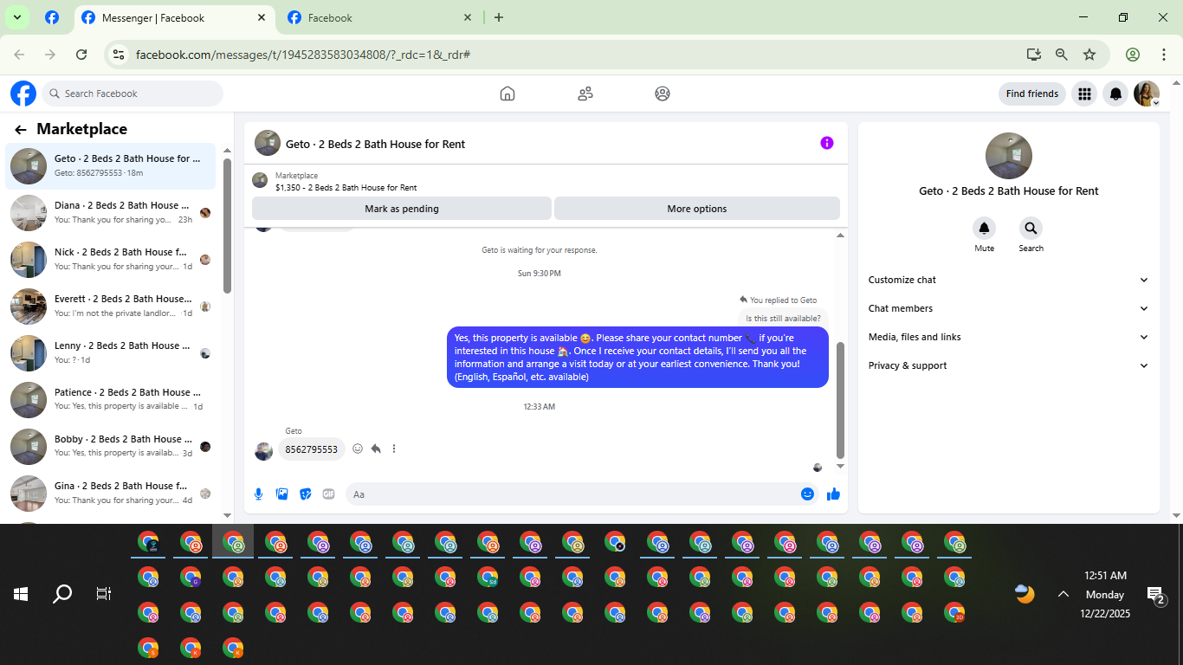The image size is (1183, 665).
Task: Open the Facebook Home icon
Action: click(507, 94)
